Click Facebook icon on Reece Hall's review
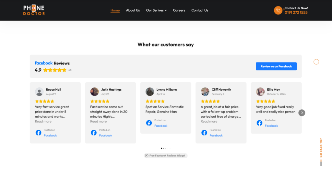This screenshot has height=169, width=332. point(38,133)
